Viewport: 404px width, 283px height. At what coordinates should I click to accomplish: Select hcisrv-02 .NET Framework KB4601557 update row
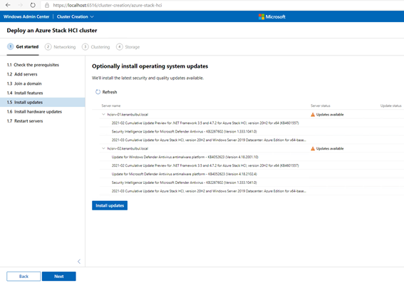205,165
